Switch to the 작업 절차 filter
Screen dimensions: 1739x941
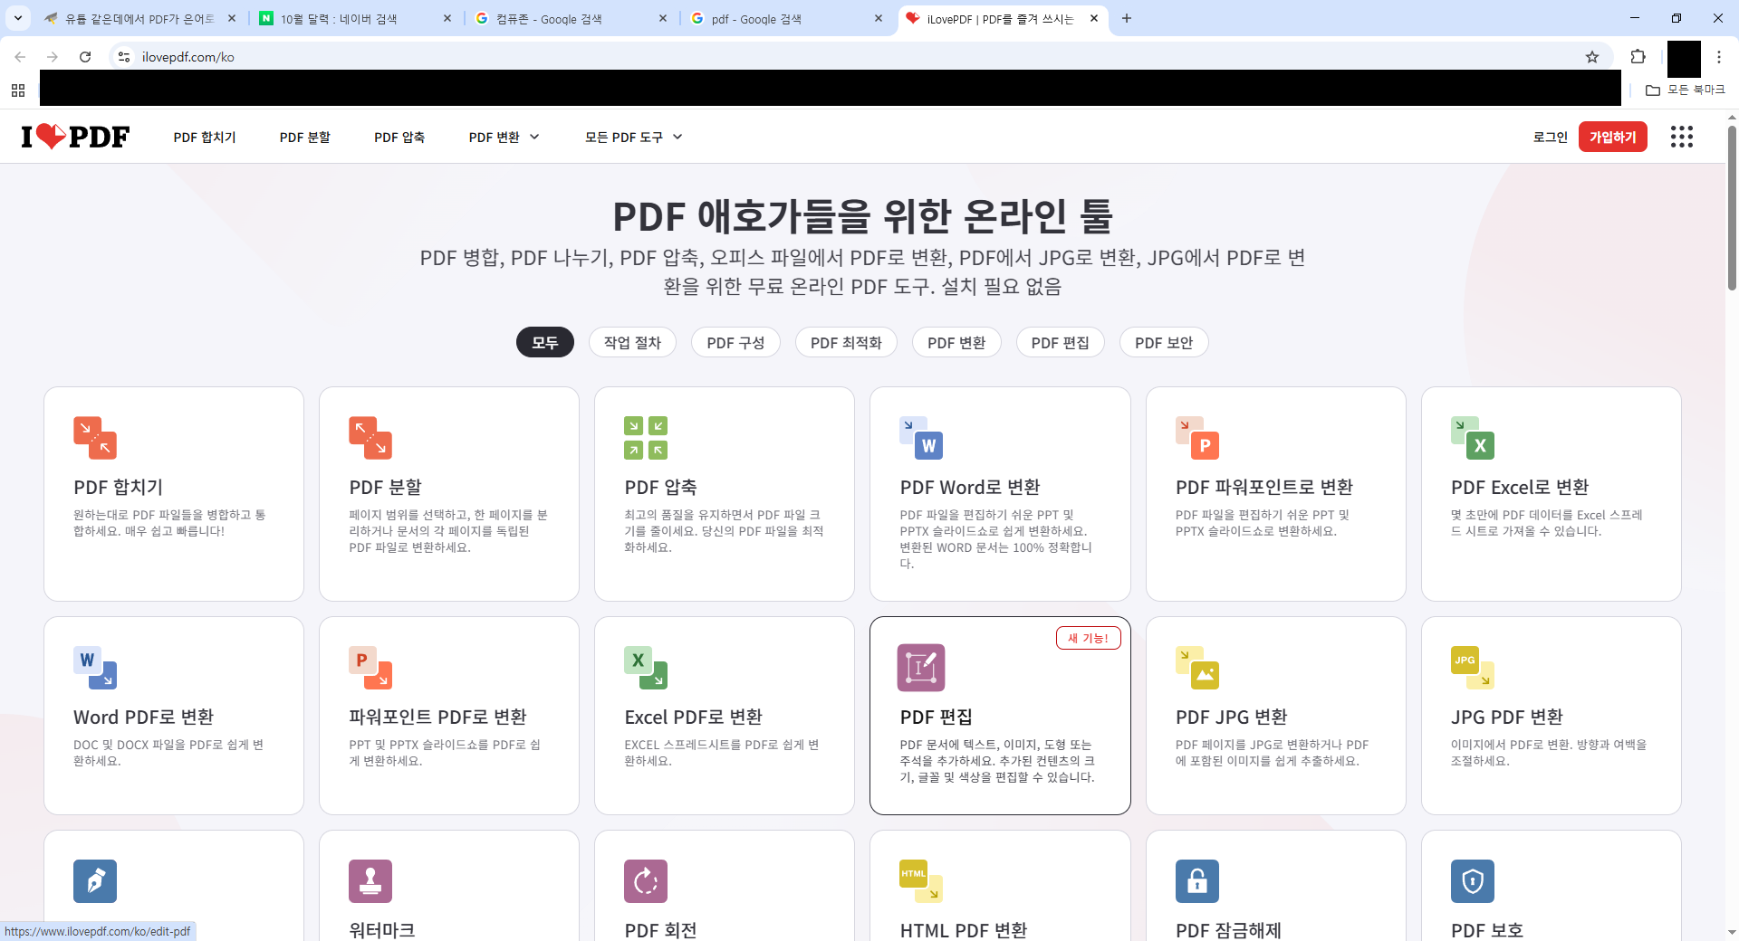click(x=632, y=343)
